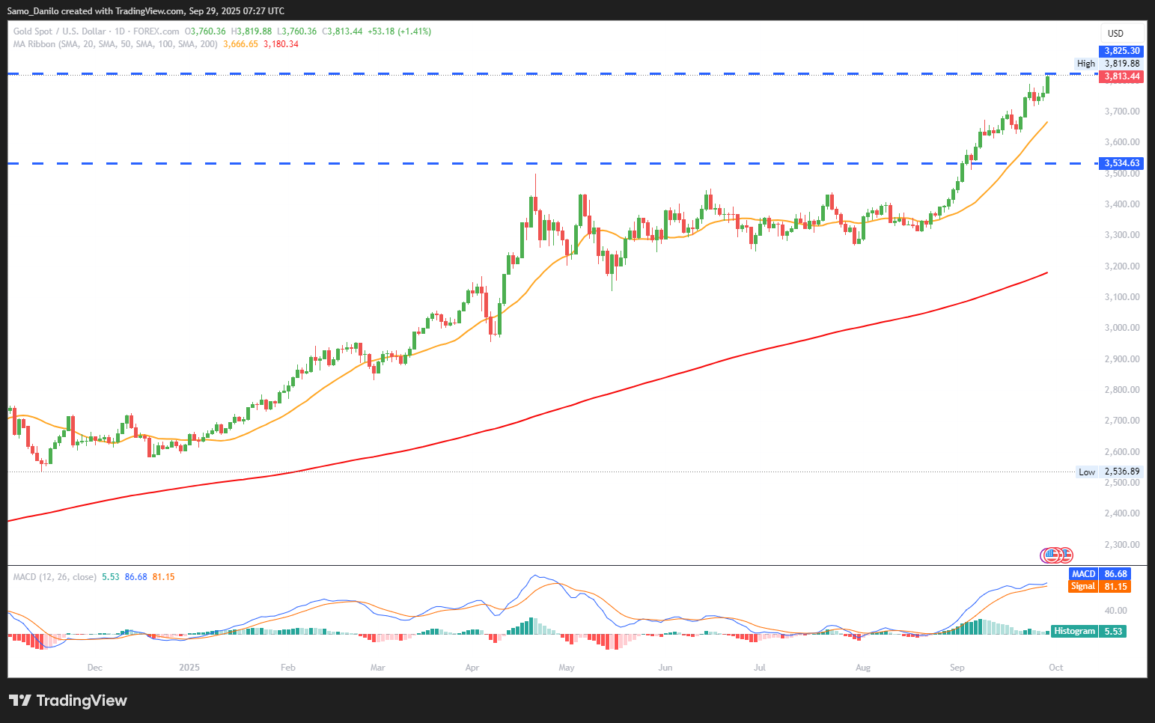Screen dimensions: 1155x723
Task: Select the Gold Spot / U.S. Dollar symbol title
Action: click(x=59, y=31)
